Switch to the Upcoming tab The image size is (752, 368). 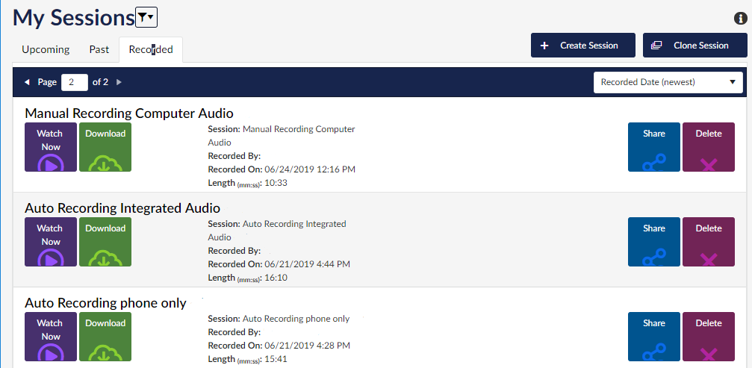click(x=46, y=49)
